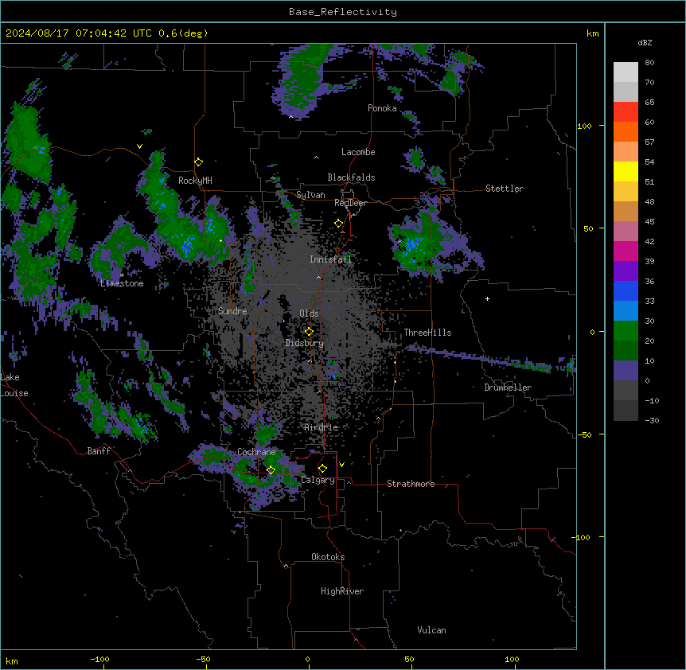Pick the purple 36–39 dBZ legend swatch
The width and height of the screenshot is (686, 670).
pyautogui.click(x=626, y=271)
